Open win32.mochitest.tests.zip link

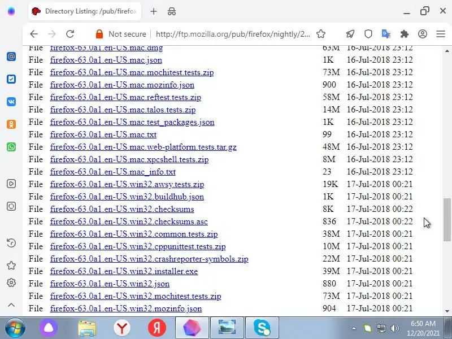click(x=136, y=296)
